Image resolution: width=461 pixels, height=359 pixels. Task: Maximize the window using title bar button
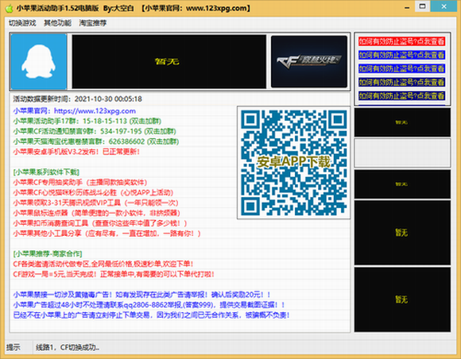point(423,6)
